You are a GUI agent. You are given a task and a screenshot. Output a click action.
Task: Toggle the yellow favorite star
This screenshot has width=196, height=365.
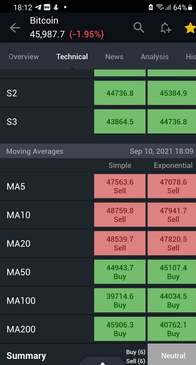tap(190, 28)
